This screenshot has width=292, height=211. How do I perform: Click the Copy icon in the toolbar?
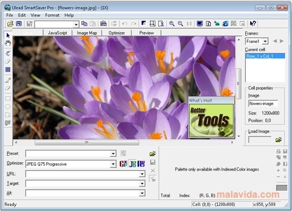84,24
